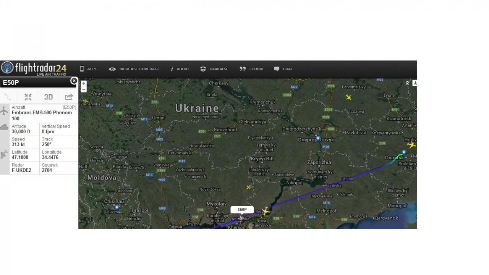Click the Dnepropetrovsk airport blue marker

tap(318, 138)
